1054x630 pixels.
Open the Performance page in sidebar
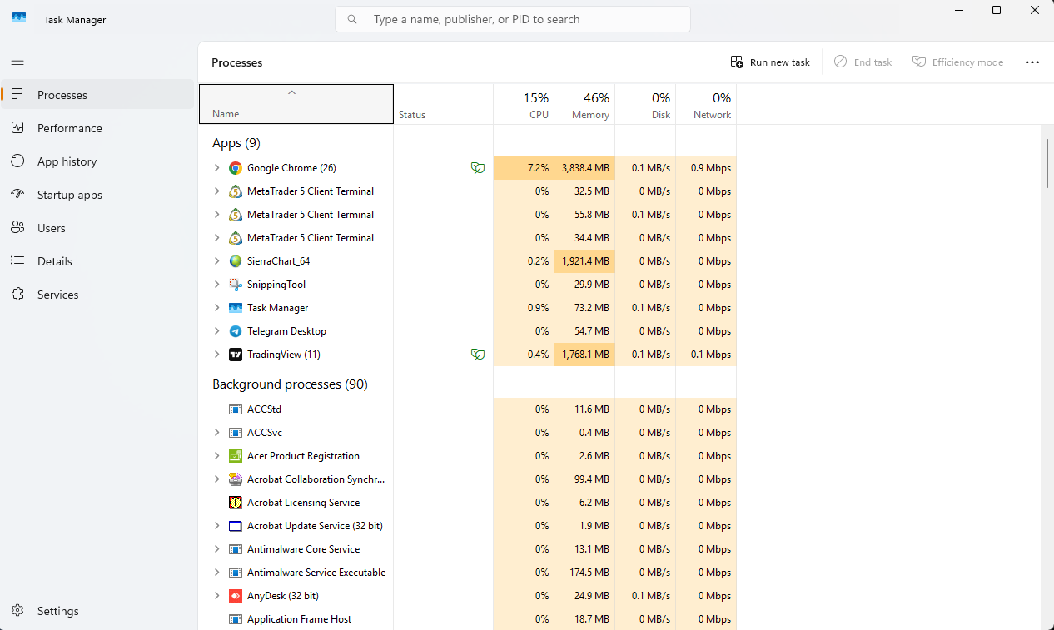[x=70, y=128]
